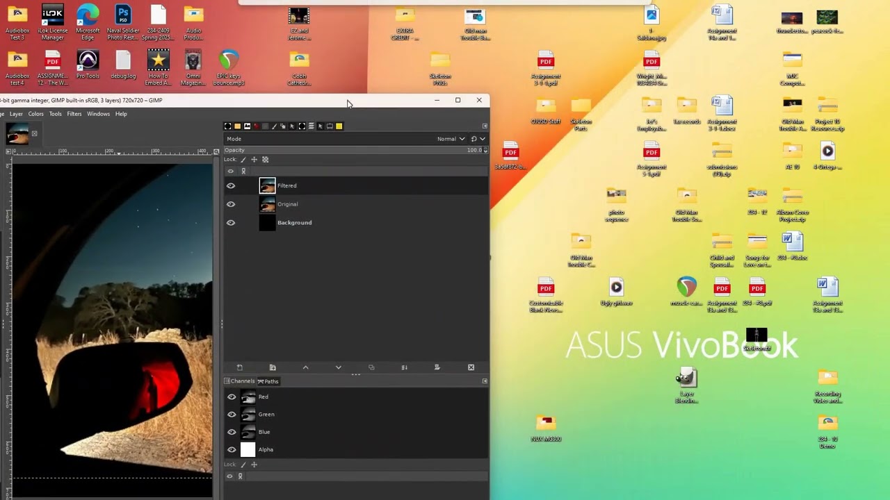The image size is (890, 500).
Task: Open the Help menu
Action: (x=121, y=114)
